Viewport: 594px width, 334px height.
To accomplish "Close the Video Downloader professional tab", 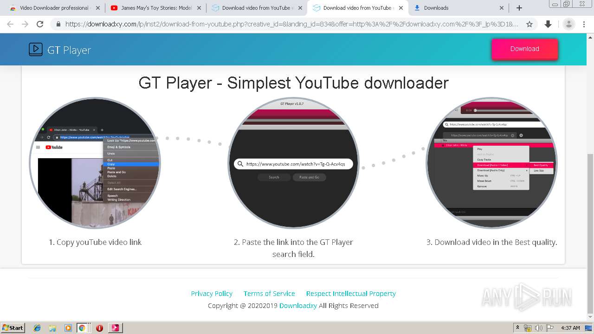I will (98, 8).
